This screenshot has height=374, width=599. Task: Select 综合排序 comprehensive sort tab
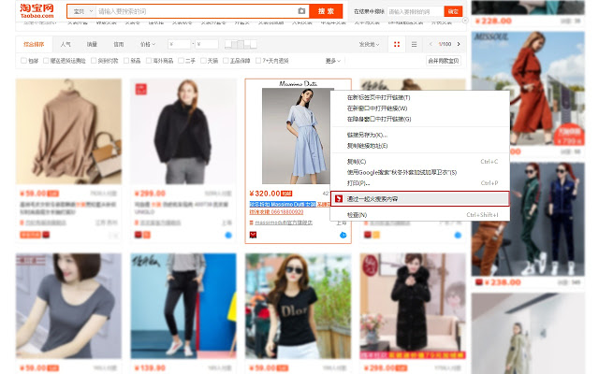point(34,44)
